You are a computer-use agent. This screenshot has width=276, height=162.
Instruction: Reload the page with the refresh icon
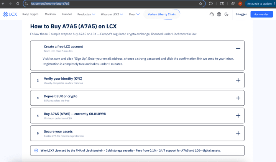[x=18, y=3]
